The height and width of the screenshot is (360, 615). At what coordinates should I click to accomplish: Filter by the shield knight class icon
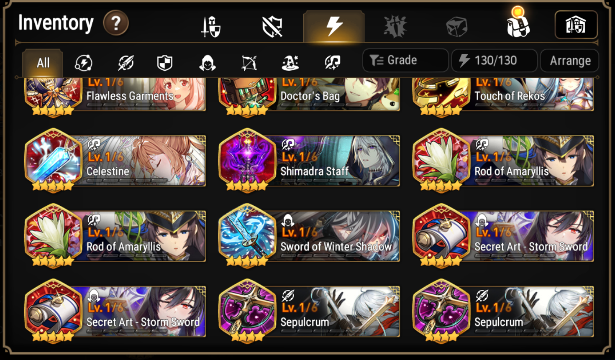click(164, 63)
